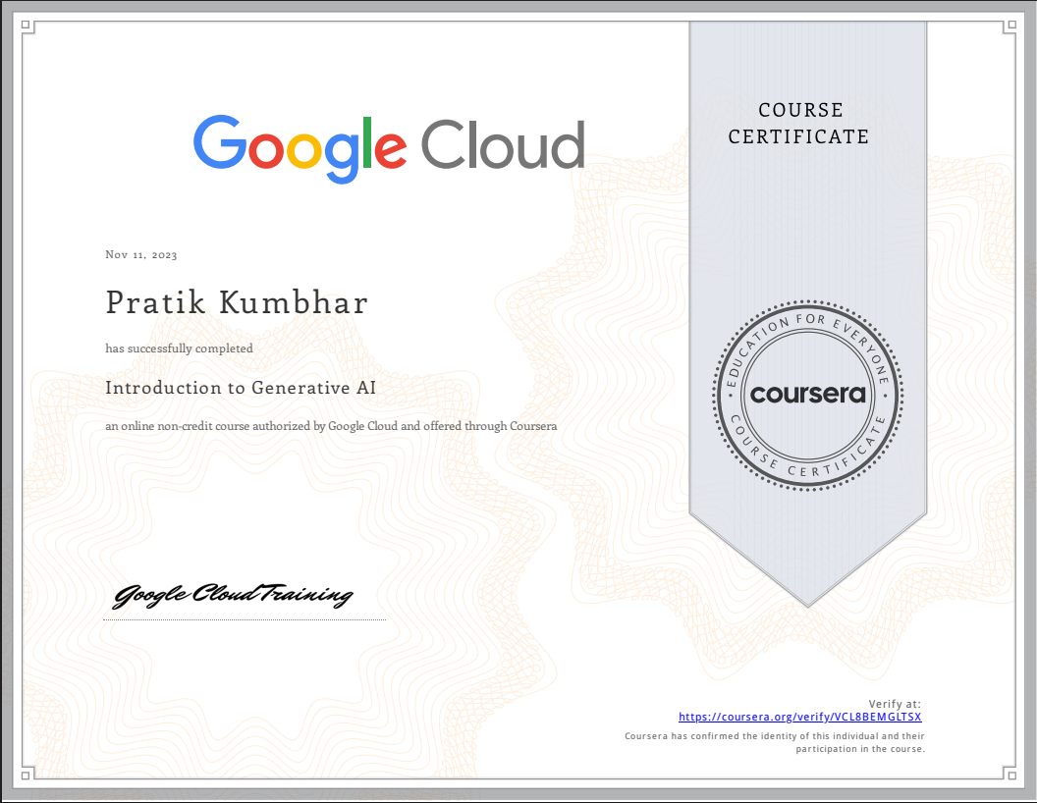Select the date Nov 11, 2023

point(140,254)
